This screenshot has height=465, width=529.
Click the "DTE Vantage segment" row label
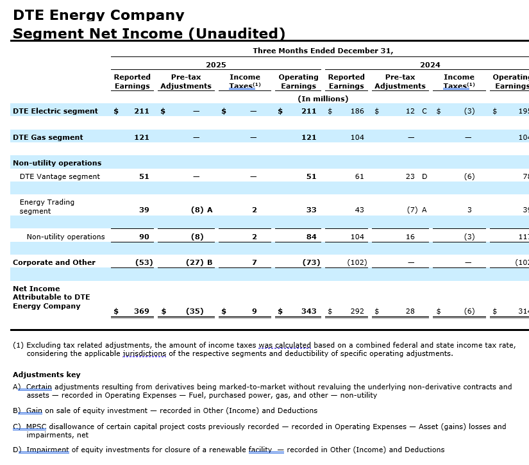(x=60, y=176)
